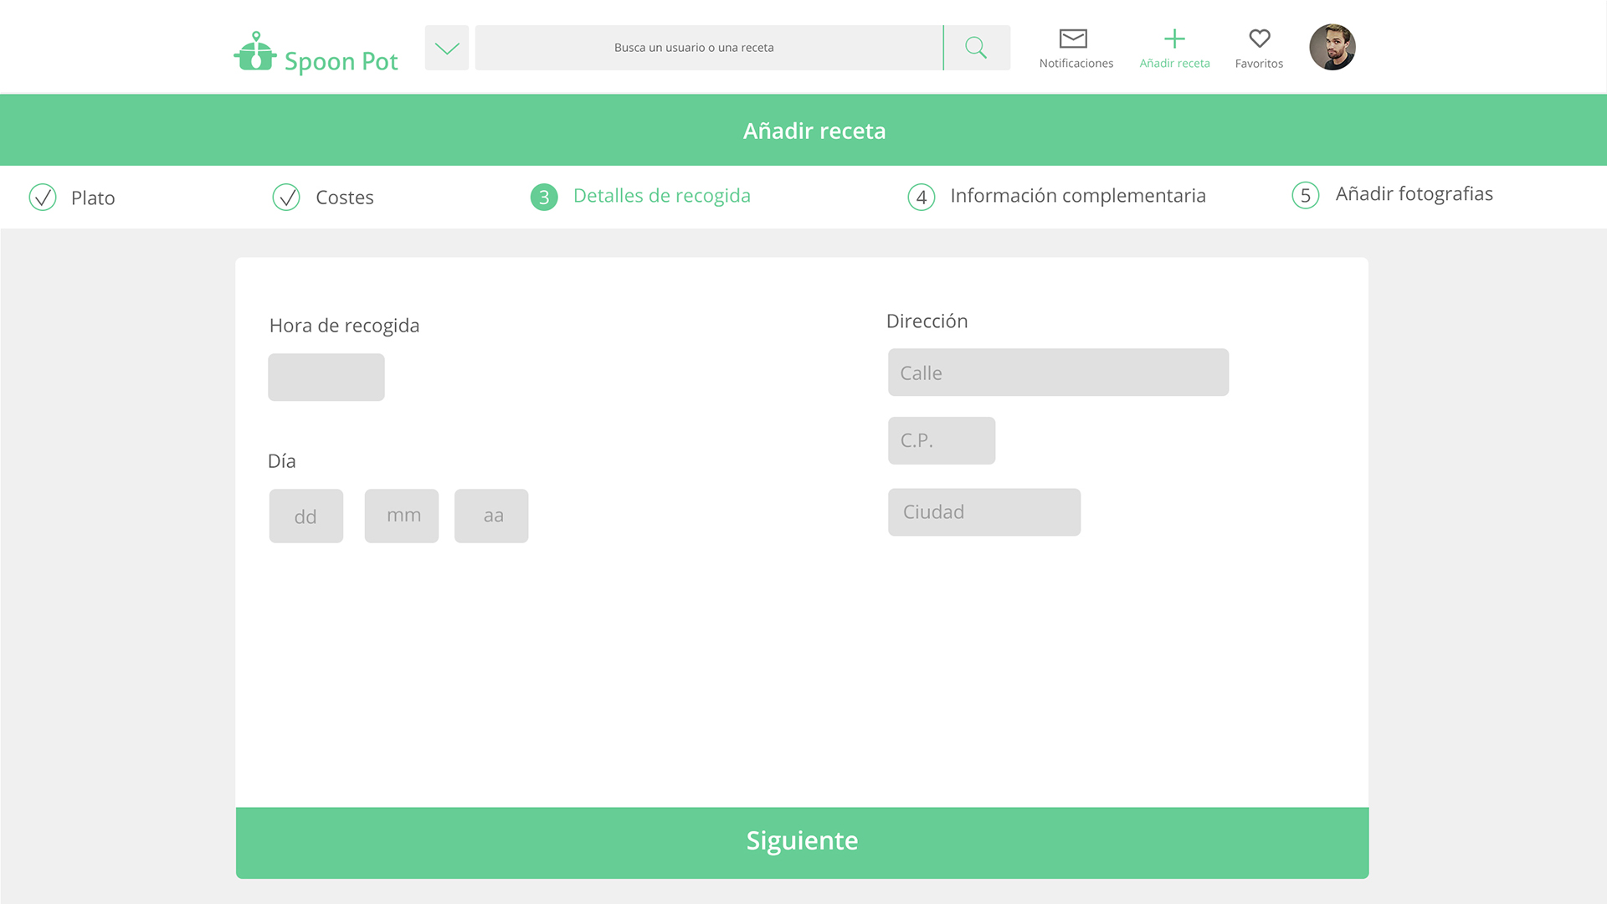Open the user profile avatar
The height and width of the screenshot is (904, 1607).
(1332, 47)
